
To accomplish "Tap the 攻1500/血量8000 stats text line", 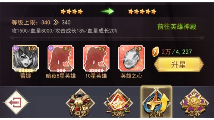I will (x=64, y=31).
